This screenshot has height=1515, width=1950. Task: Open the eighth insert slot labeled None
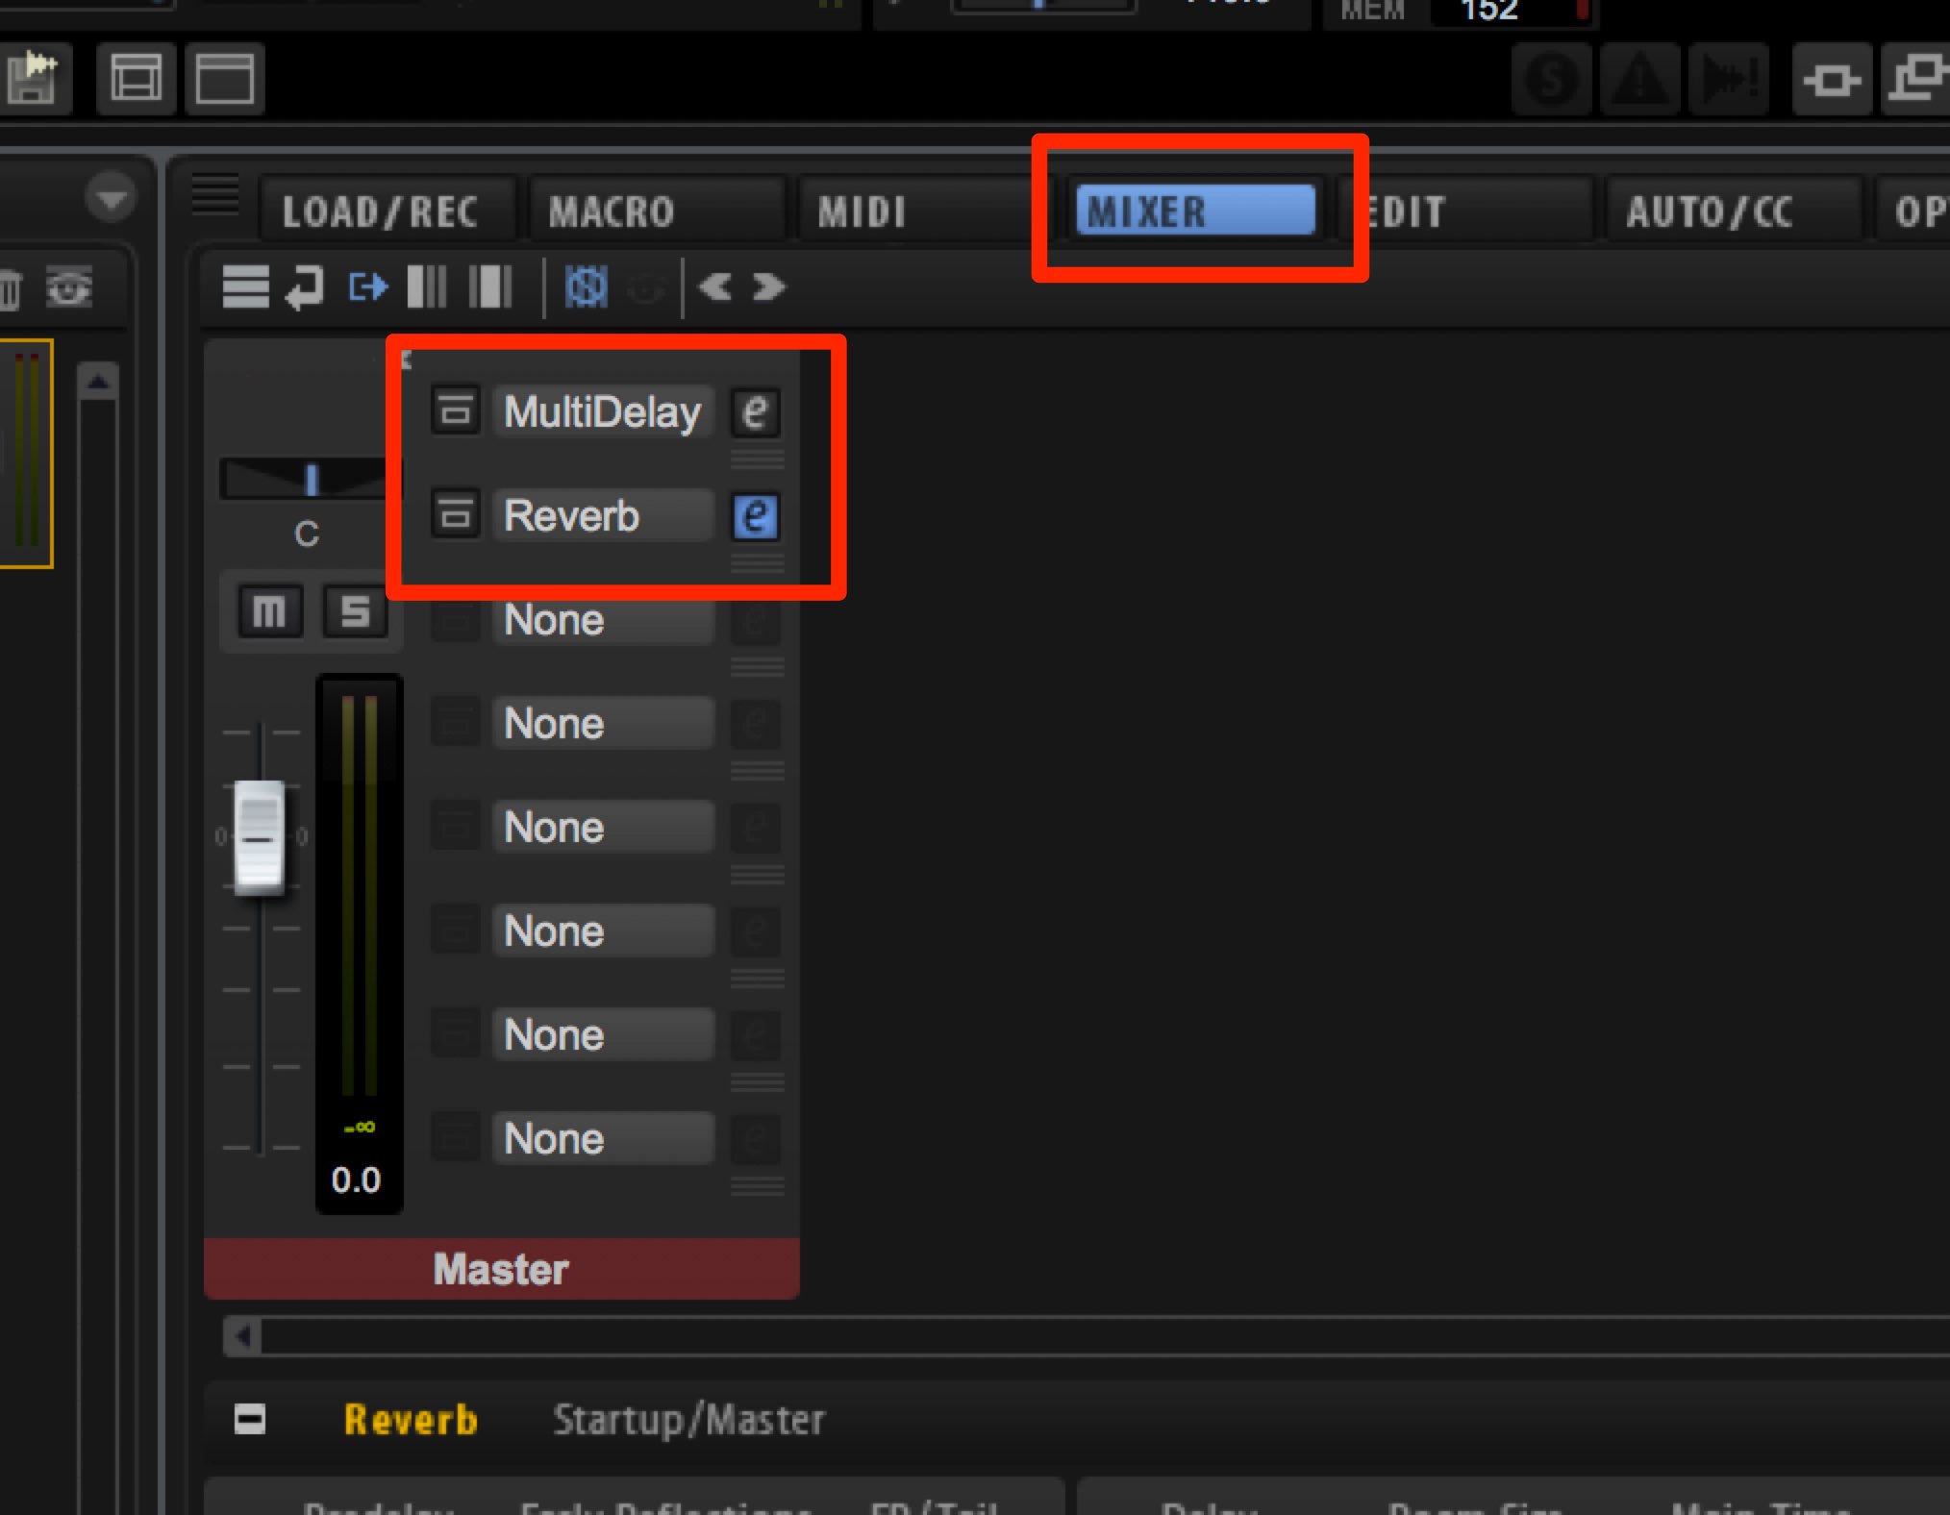pyautogui.click(x=603, y=1138)
